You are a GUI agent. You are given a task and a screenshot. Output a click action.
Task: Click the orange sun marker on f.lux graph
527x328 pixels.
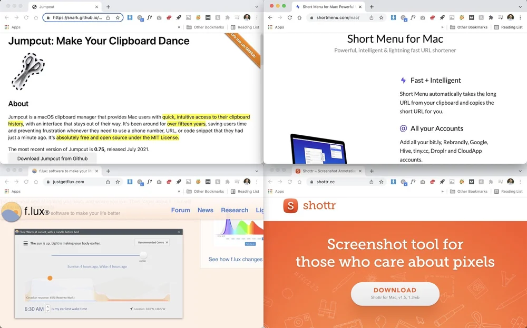pos(50,278)
